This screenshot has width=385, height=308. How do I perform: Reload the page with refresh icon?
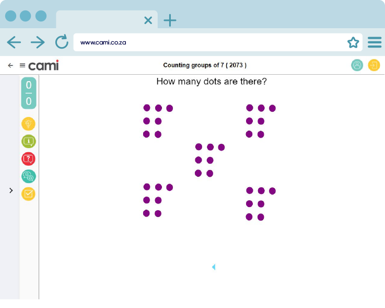[x=62, y=42]
